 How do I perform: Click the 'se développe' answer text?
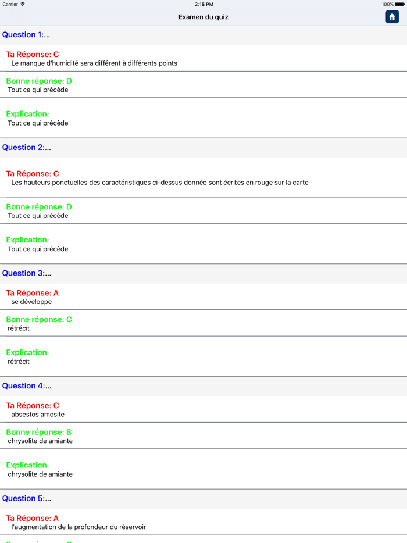click(31, 302)
